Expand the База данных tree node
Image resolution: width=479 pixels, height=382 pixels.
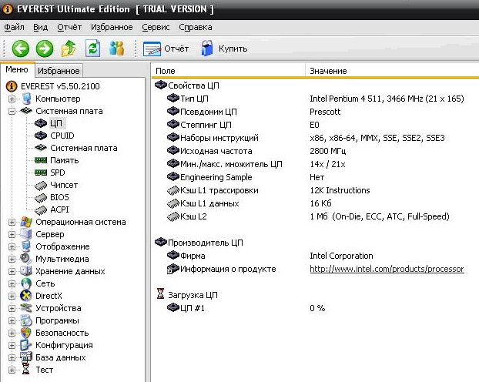coord(12,357)
